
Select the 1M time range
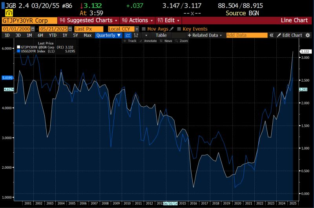click(x=29, y=35)
